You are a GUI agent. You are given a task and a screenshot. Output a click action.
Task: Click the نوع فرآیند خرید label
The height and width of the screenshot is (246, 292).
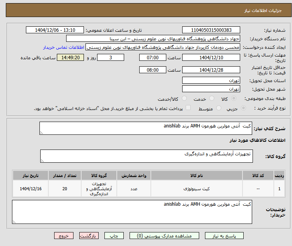[x=270, y=108]
